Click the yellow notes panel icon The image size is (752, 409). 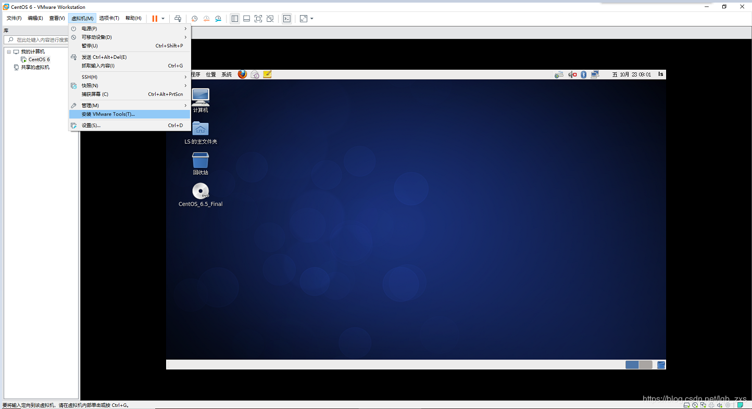point(268,74)
